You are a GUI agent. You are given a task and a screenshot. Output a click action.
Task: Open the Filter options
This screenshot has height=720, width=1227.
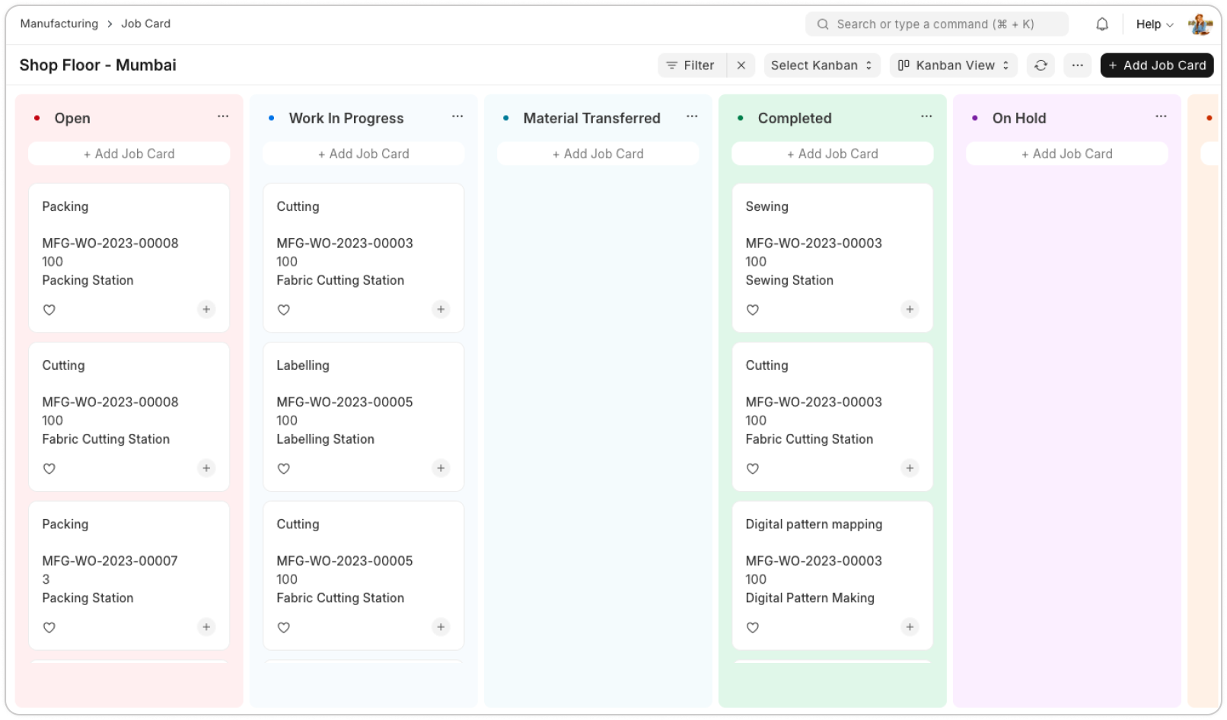tap(691, 65)
